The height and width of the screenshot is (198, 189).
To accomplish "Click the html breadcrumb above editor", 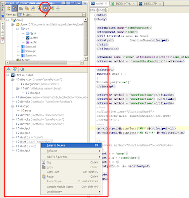I will 94,10.
